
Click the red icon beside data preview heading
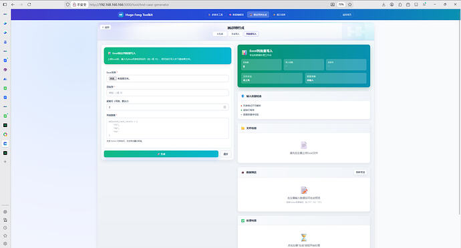tap(243, 172)
